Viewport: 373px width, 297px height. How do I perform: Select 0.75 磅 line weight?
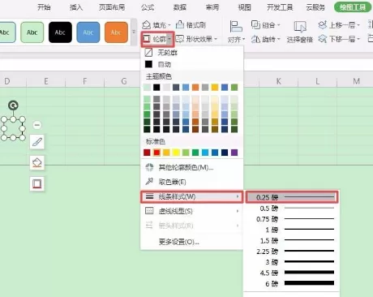(292, 219)
